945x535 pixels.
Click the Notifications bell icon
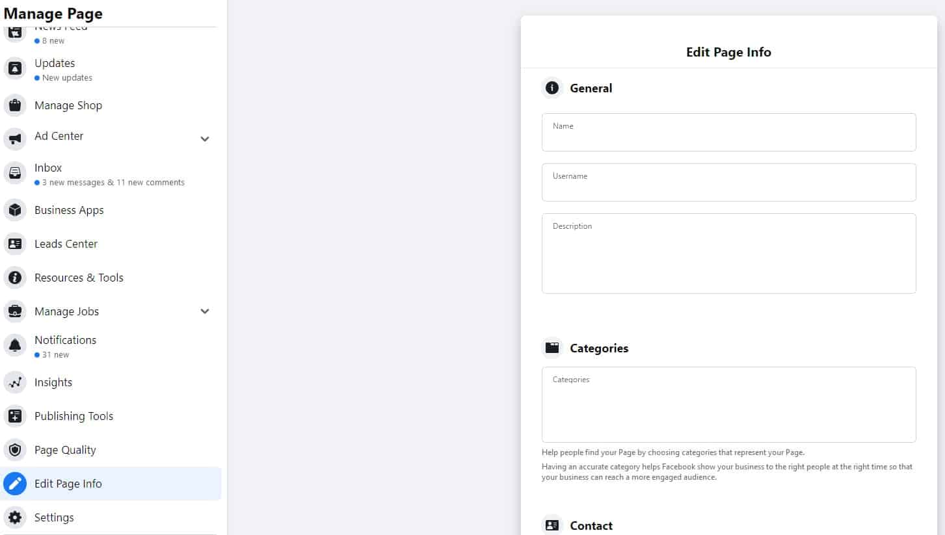pyautogui.click(x=15, y=345)
